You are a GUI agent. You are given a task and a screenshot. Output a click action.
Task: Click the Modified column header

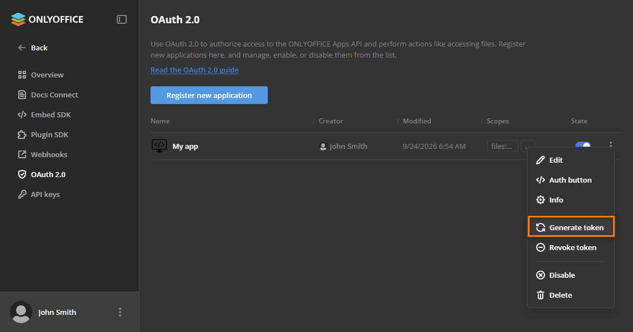coord(417,121)
